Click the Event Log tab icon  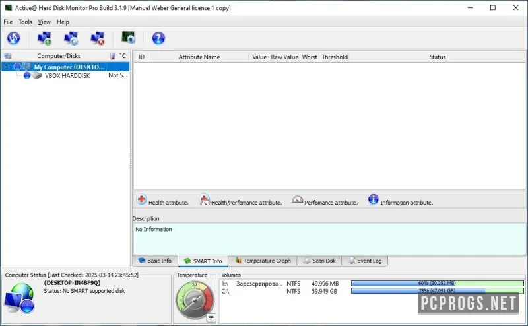[x=352, y=261]
